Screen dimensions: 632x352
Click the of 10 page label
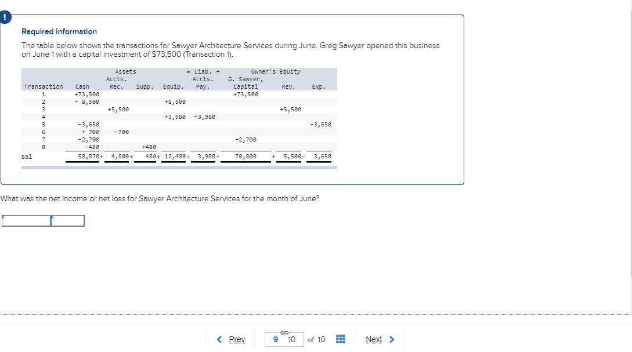tap(317, 340)
